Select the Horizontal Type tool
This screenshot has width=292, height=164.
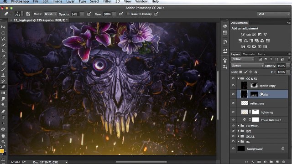(x=3, y=118)
